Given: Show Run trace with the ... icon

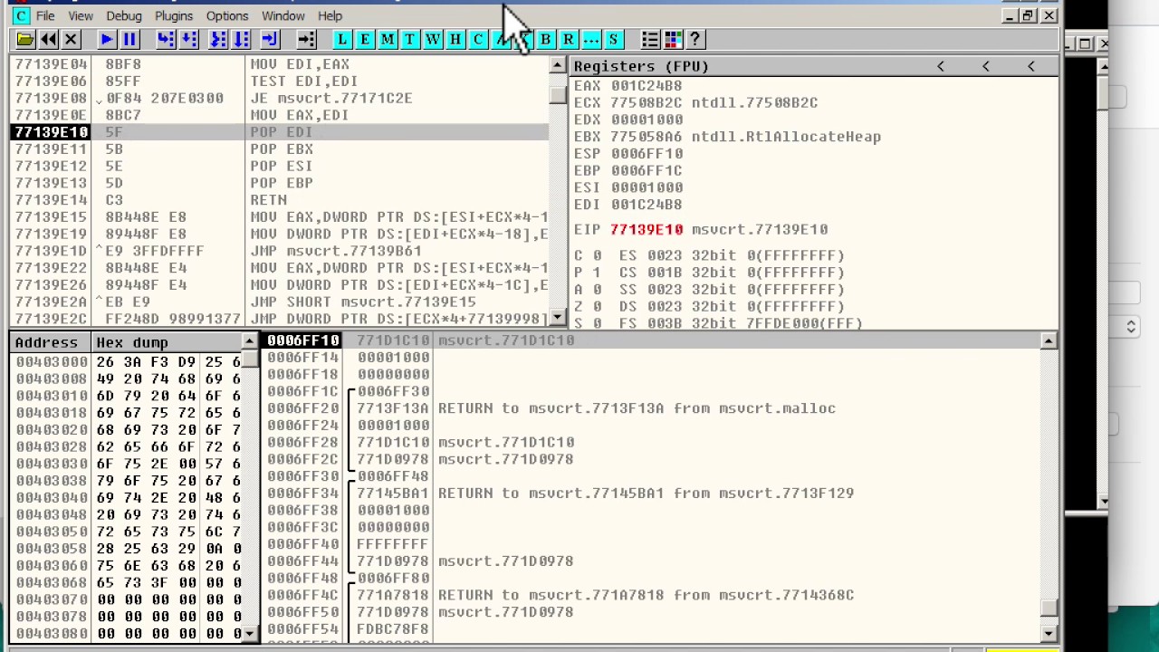Looking at the screenshot, I should click(x=590, y=40).
